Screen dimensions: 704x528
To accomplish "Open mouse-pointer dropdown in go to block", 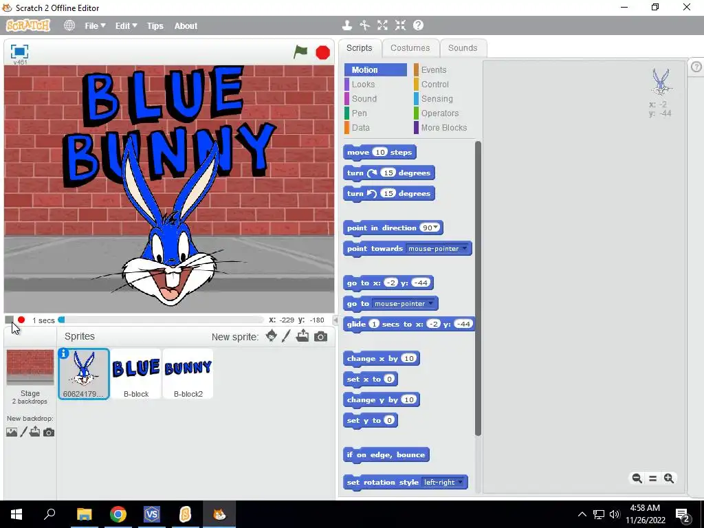I will pos(430,303).
